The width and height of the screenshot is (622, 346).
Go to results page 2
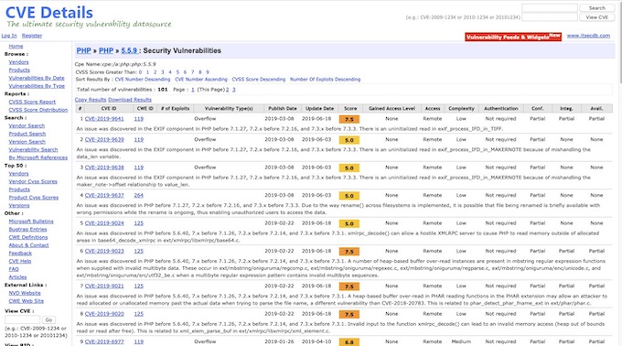click(227, 90)
